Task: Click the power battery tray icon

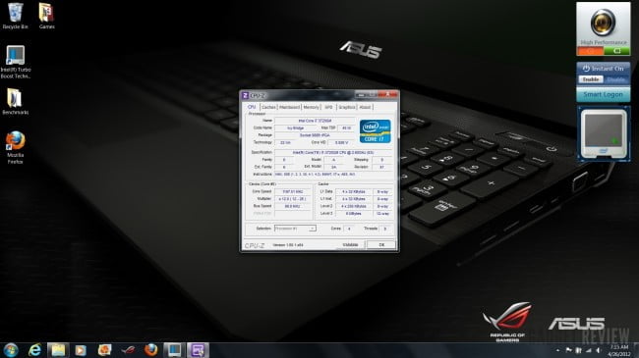Action: coord(578,350)
